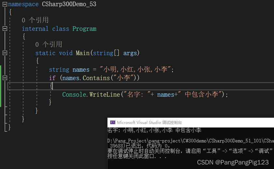Screen dimensions: 274x169
Task: Open the reference count above Main method
Action: click(x=49, y=44)
